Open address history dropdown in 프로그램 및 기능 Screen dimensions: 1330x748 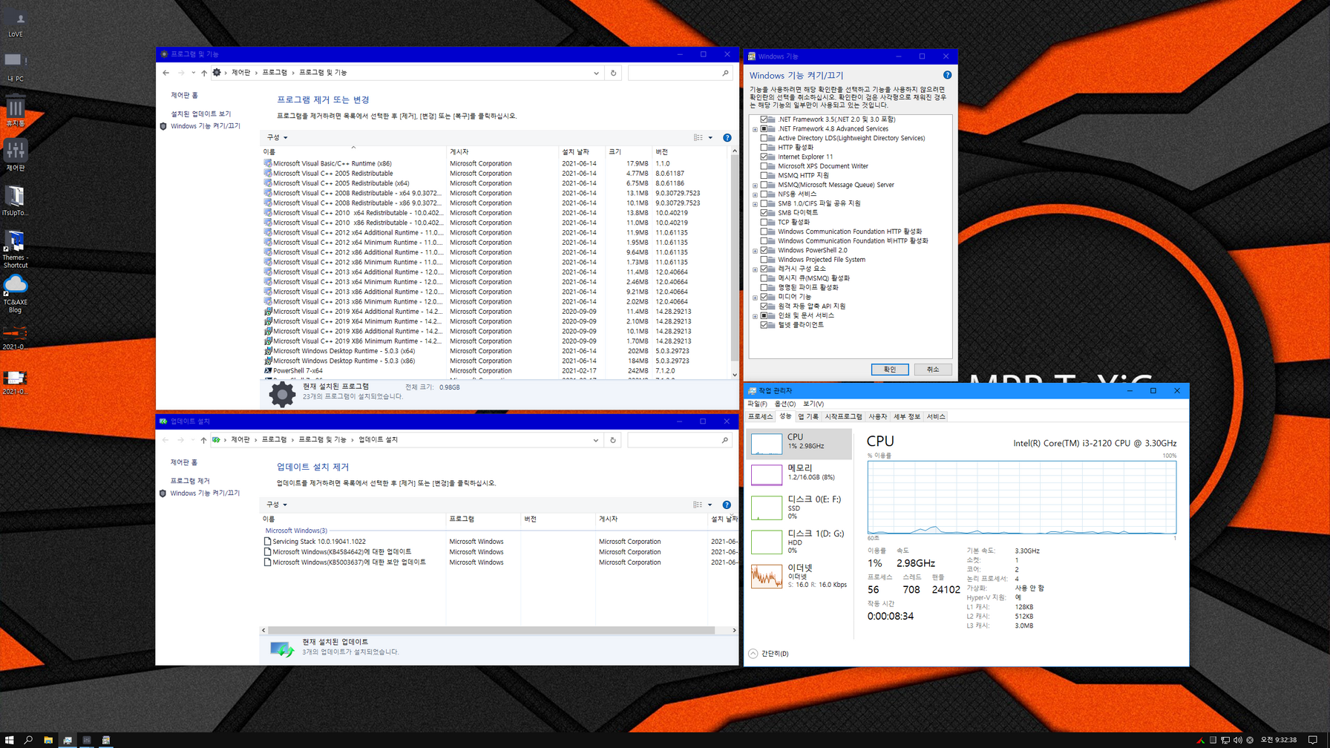(596, 73)
